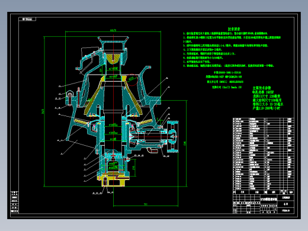308x231 pixels.
Task: Click the drawing number box in the top-left corner
Action: click(x=27, y=19)
